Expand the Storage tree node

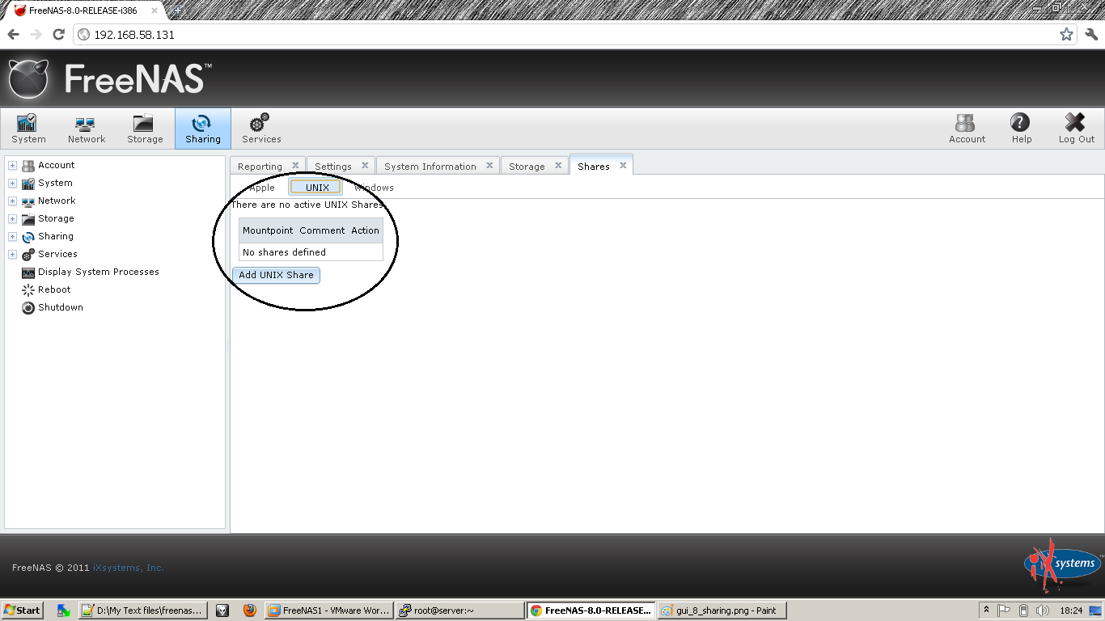(x=12, y=218)
